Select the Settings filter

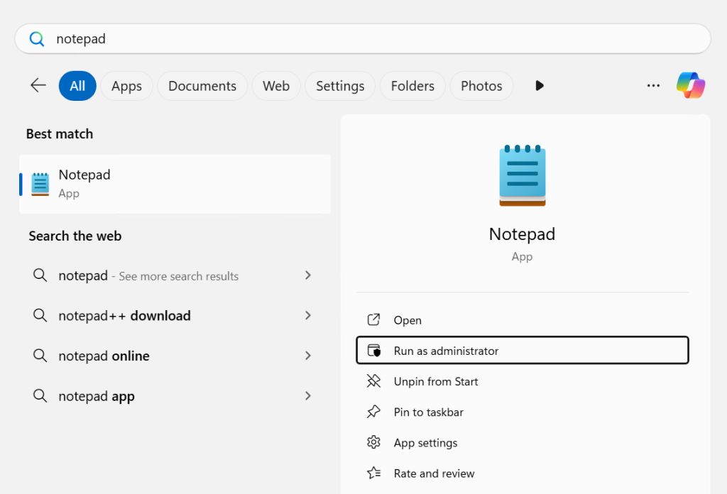coord(339,85)
